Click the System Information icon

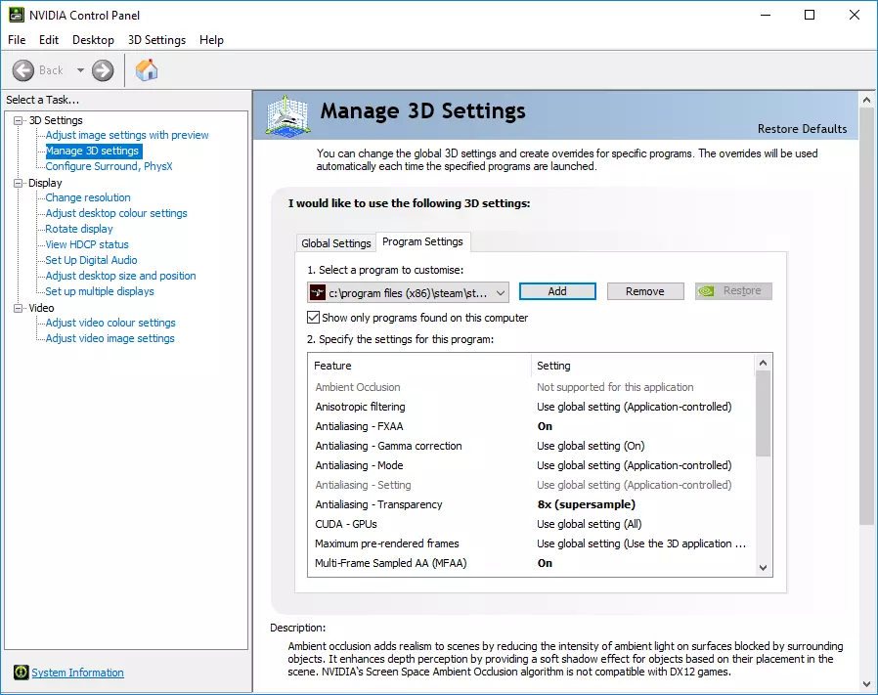(x=22, y=673)
